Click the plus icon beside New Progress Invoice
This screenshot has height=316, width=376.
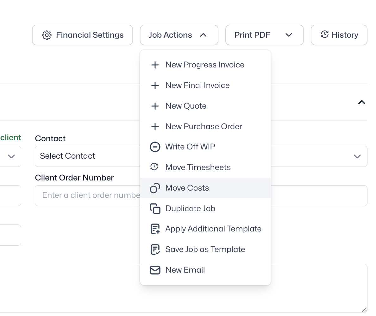coord(155,65)
